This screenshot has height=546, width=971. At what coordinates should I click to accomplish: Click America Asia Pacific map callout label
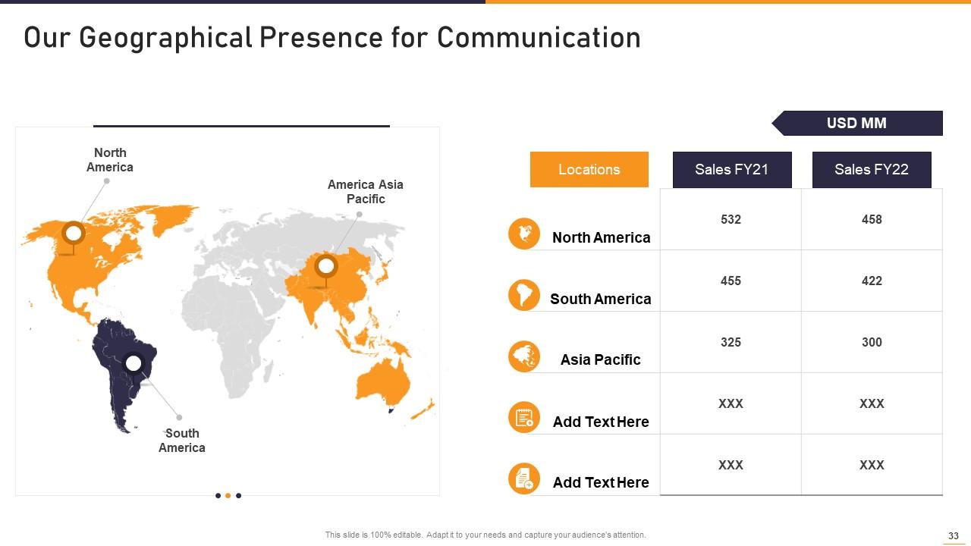366,192
